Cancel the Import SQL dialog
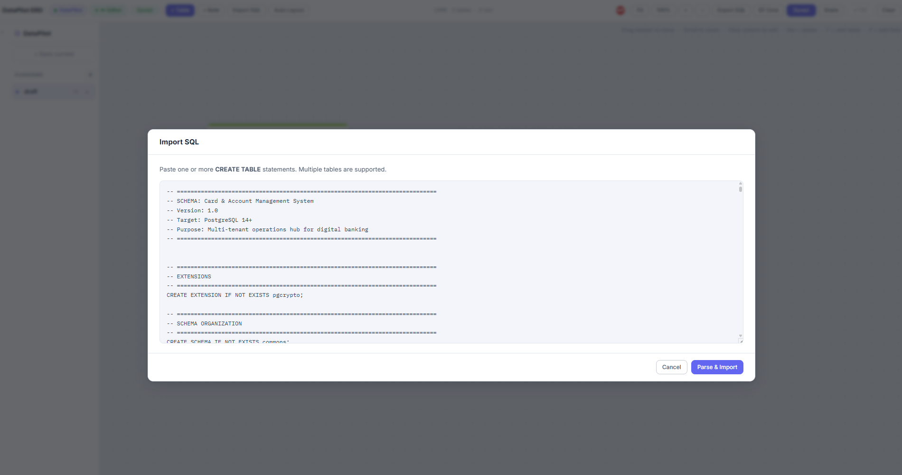Viewport: 902px width, 475px height. point(671,367)
